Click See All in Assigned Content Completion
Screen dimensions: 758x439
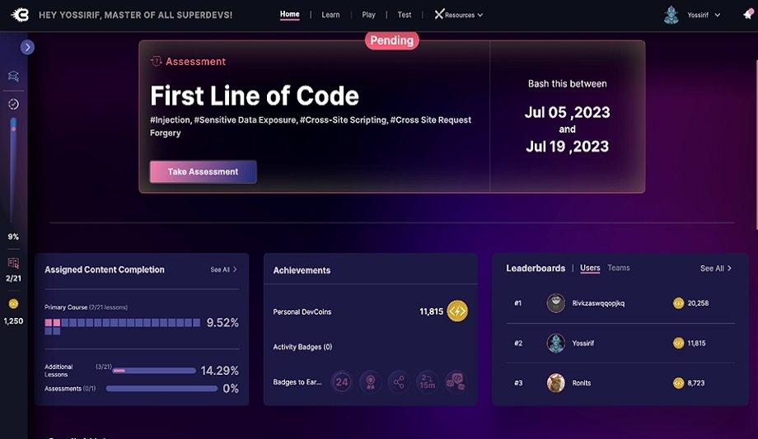tap(223, 269)
